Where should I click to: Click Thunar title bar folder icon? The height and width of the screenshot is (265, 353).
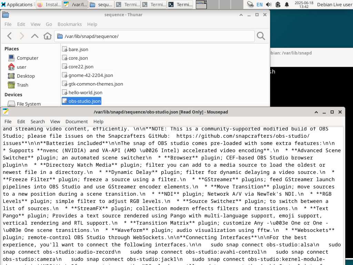click(x=6, y=15)
